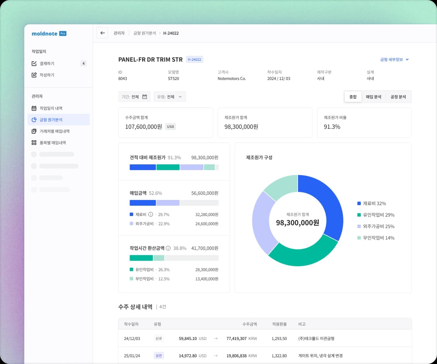437x364 pixels.
Task: Click the back arrow button
Action: 102,33
